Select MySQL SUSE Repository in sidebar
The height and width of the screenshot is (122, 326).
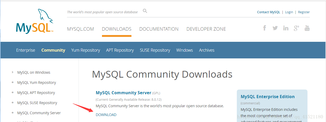[37, 103]
